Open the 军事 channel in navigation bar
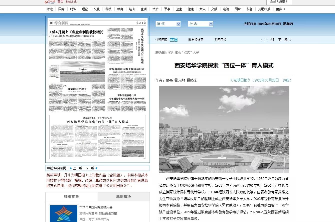335x222 pixels. coord(167,9)
